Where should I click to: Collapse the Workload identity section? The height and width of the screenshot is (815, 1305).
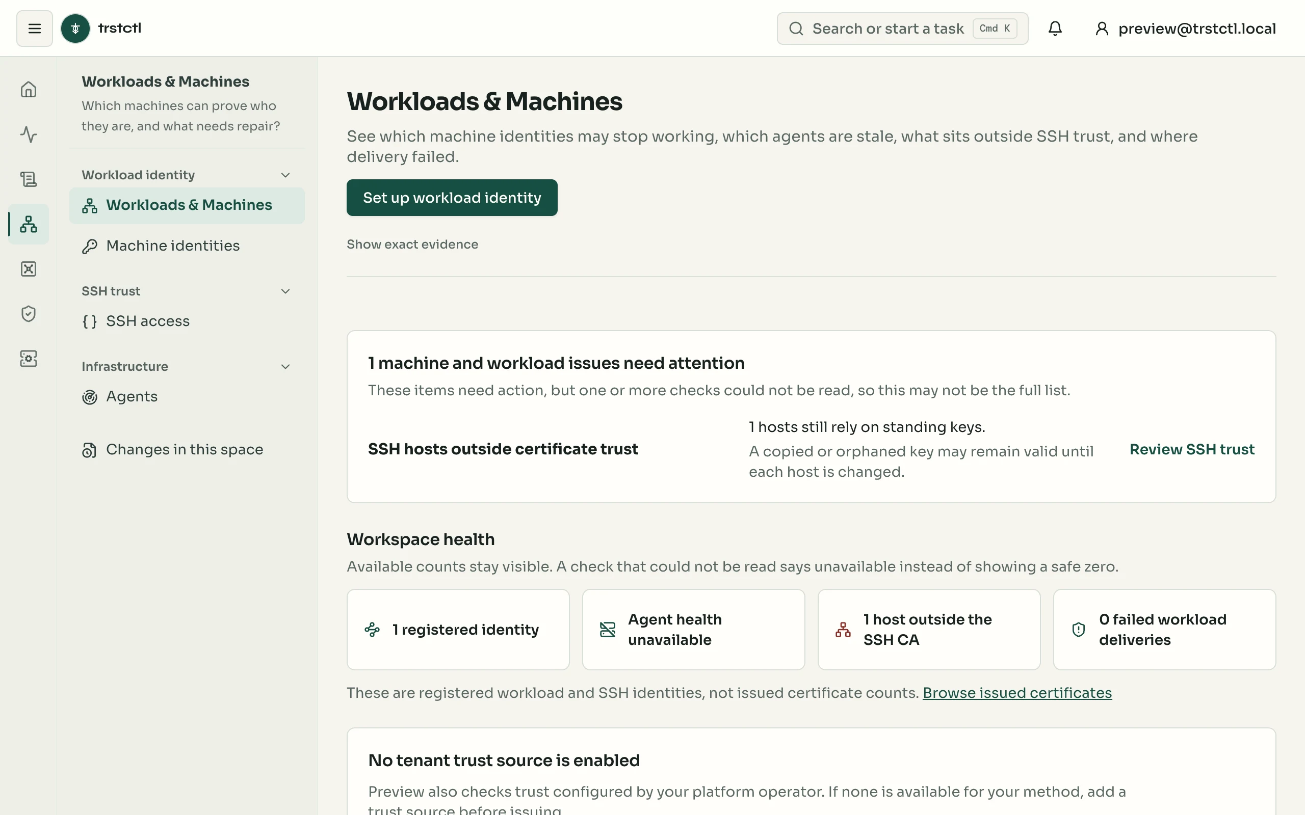click(x=286, y=175)
